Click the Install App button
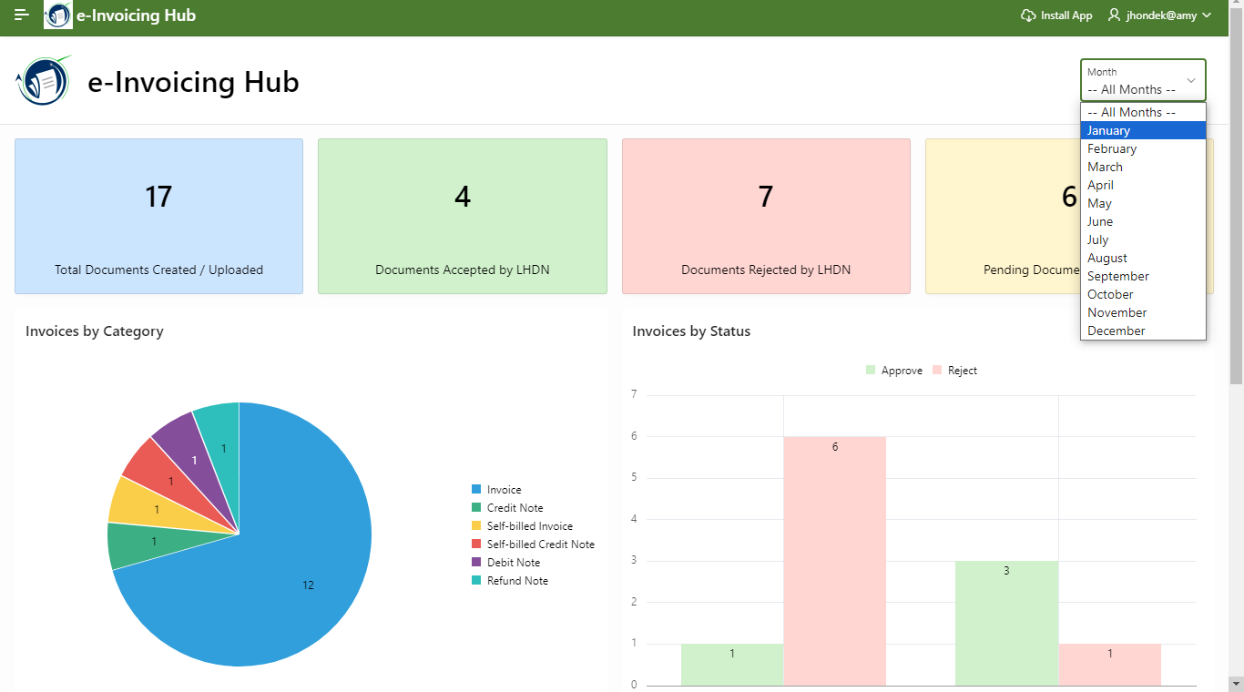 point(1066,15)
